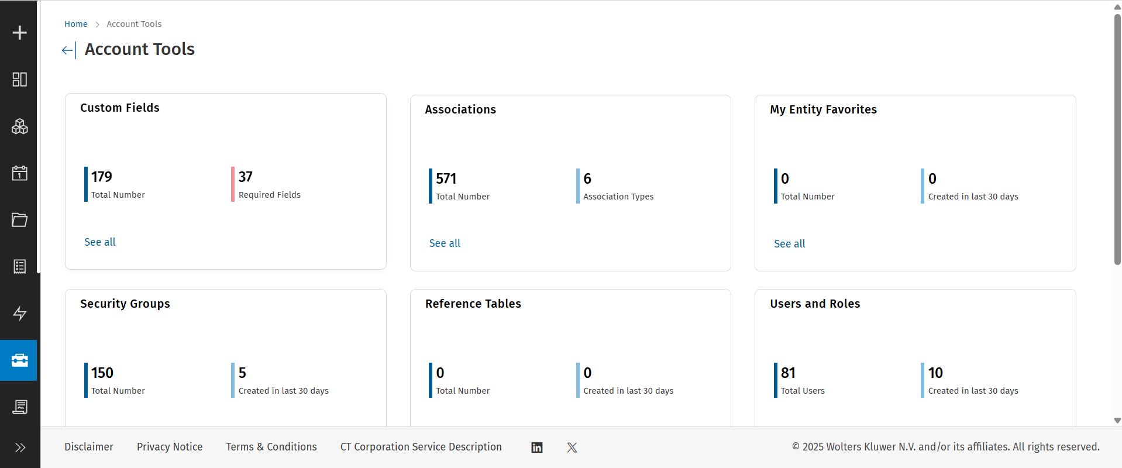Click the 179 Total Number value
Image resolution: width=1122 pixels, height=468 pixels.
pyautogui.click(x=102, y=177)
